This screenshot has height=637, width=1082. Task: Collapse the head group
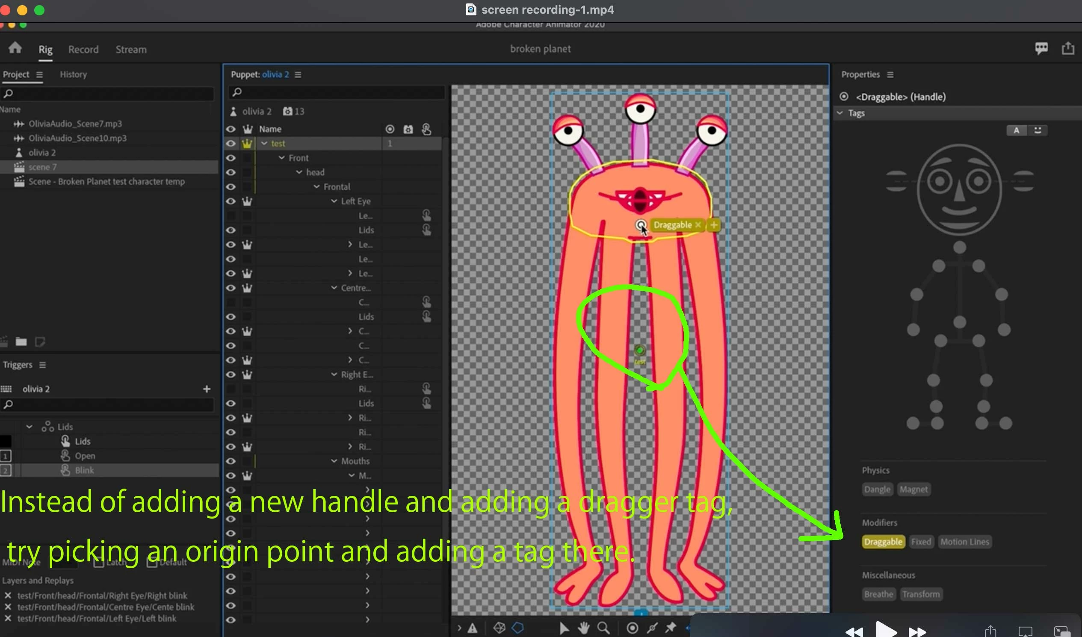pos(299,172)
